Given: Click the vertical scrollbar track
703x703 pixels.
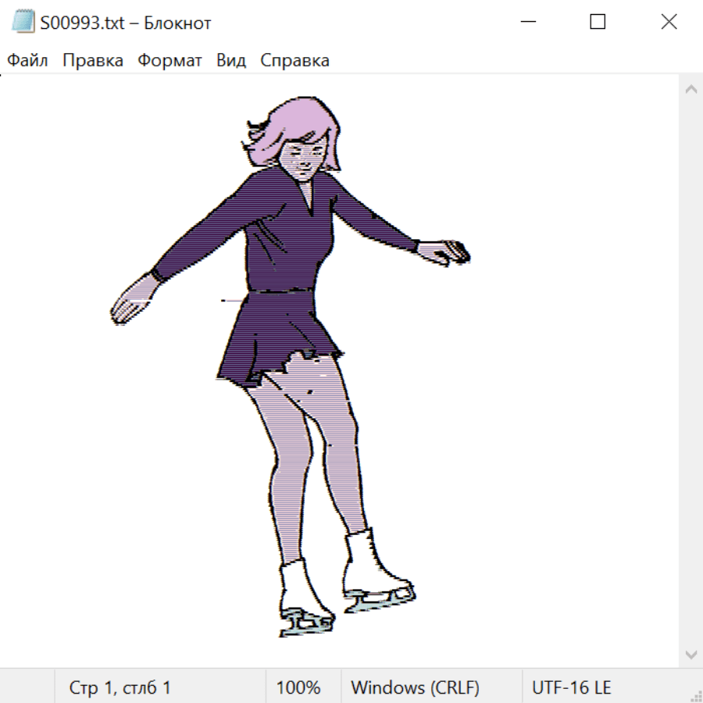Looking at the screenshot, I should 691,371.
